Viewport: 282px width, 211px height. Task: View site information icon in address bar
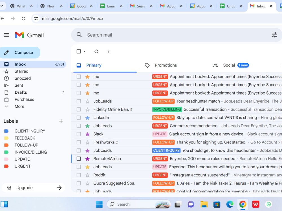click(36, 19)
